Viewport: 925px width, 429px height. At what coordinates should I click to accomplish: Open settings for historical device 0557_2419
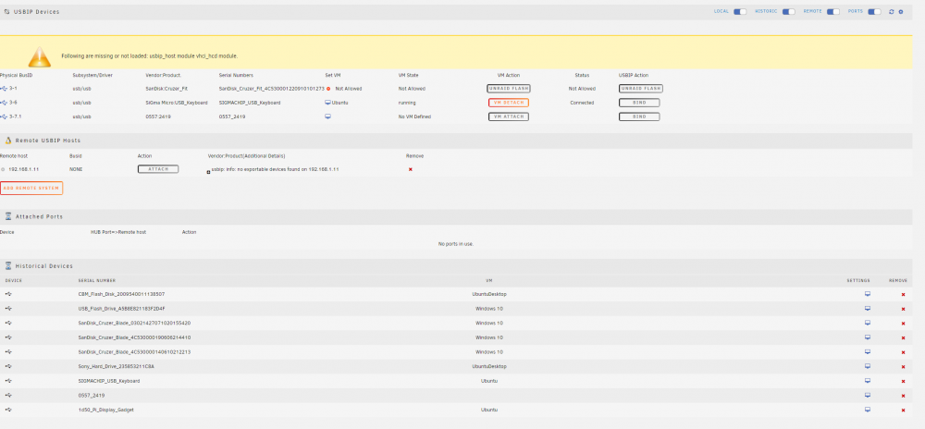[x=868, y=395]
